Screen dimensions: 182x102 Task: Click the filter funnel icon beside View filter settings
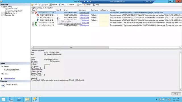pos(1,79)
